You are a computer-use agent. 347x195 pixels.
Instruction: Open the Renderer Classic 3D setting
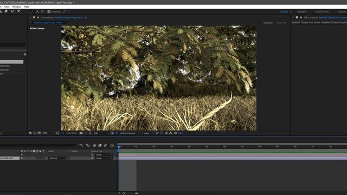(281, 23)
